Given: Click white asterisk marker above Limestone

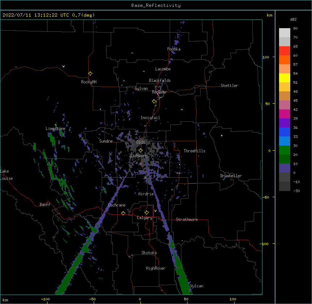Looking at the screenshot, I should coord(55,125).
